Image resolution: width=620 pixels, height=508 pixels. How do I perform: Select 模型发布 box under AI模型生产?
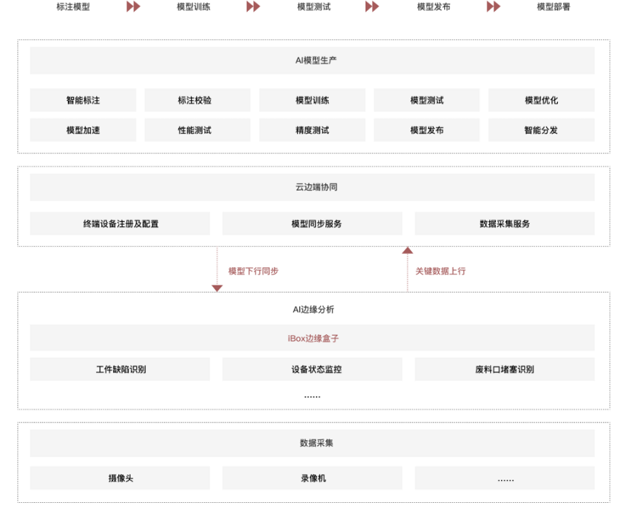pyautogui.click(x=427, y=130)
